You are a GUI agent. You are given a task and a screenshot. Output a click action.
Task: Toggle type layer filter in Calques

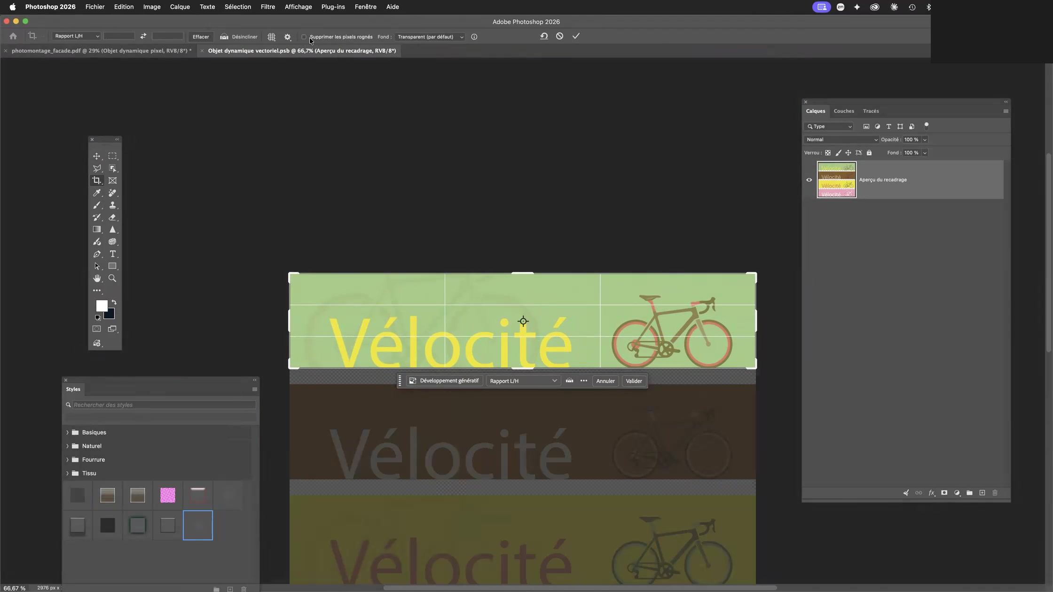pyautogui.click(x=888, y=126)
